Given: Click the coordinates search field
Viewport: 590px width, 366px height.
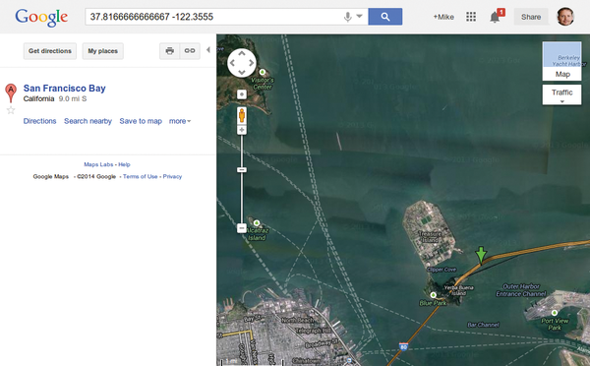Looking at the screenshot, I should [x=214, y=17].
